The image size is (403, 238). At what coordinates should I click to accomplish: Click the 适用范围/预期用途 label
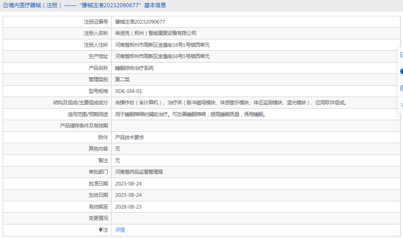point(88,114)
